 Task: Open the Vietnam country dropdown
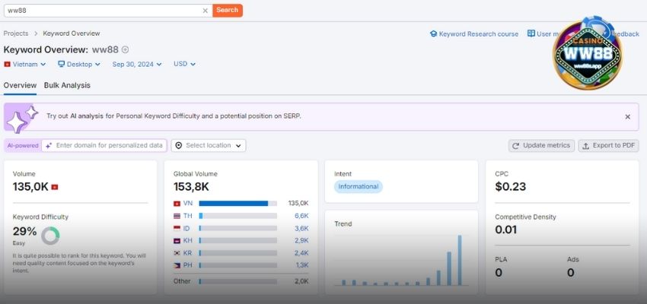coord(25,65)
